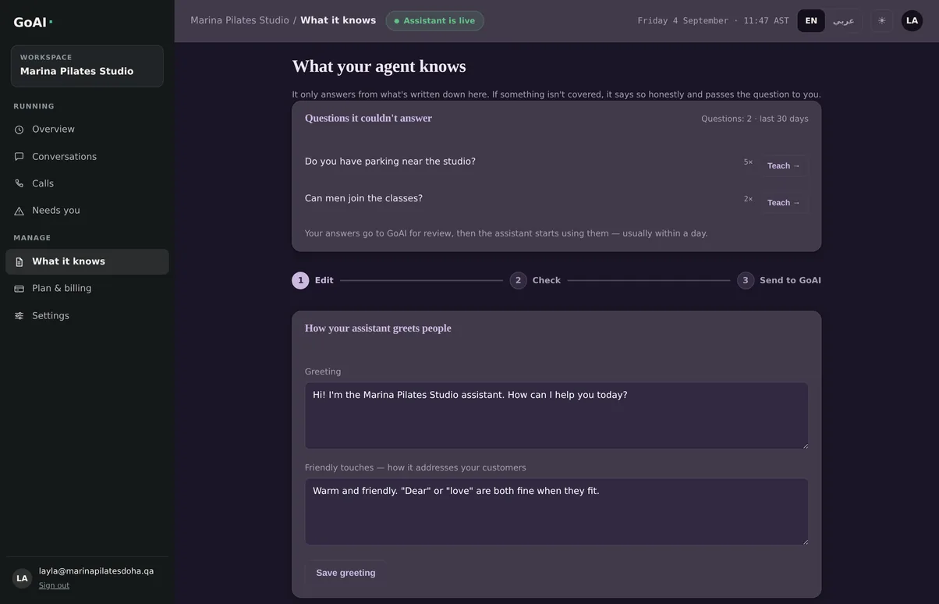
Task: Click the "Questions it couldn't answer" heading
Action: click(368, 119)
